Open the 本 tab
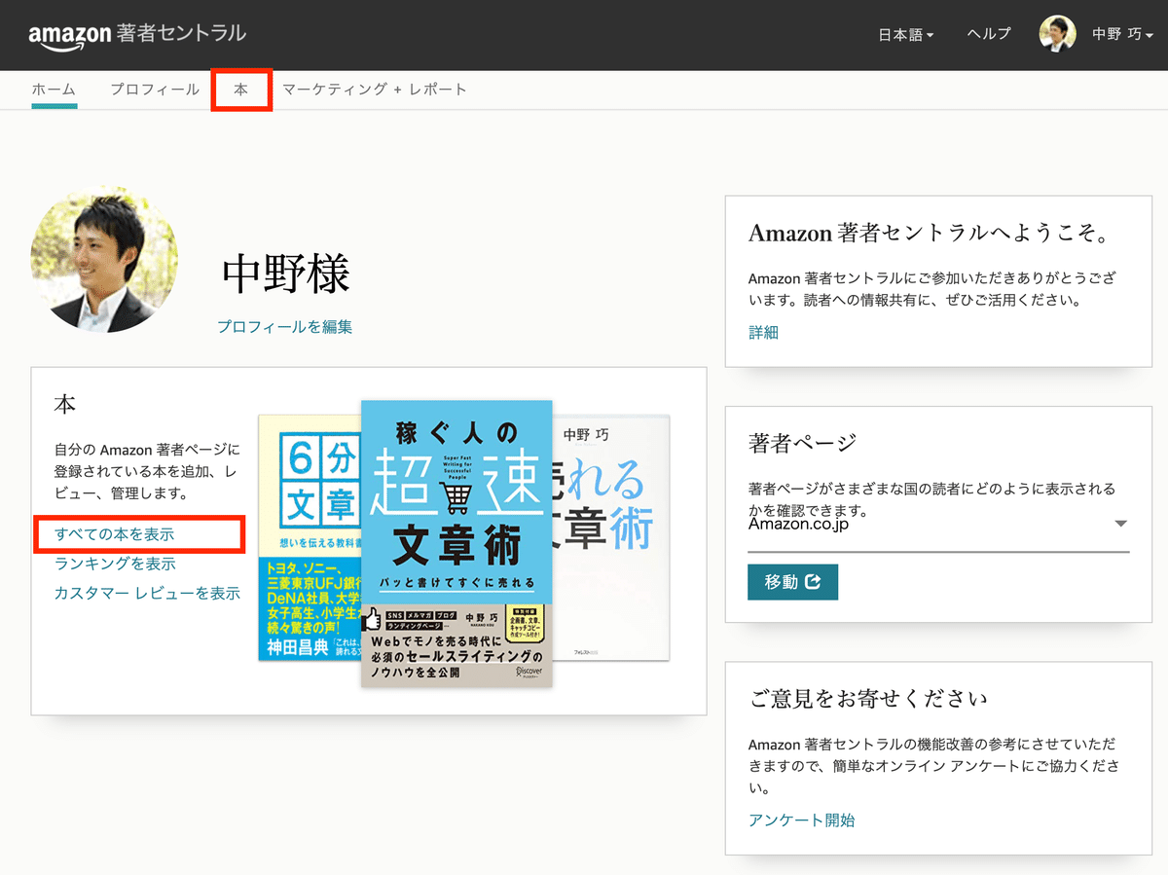Image resolution: width=1168 pixels, height=875 pixels. [241, 90]
